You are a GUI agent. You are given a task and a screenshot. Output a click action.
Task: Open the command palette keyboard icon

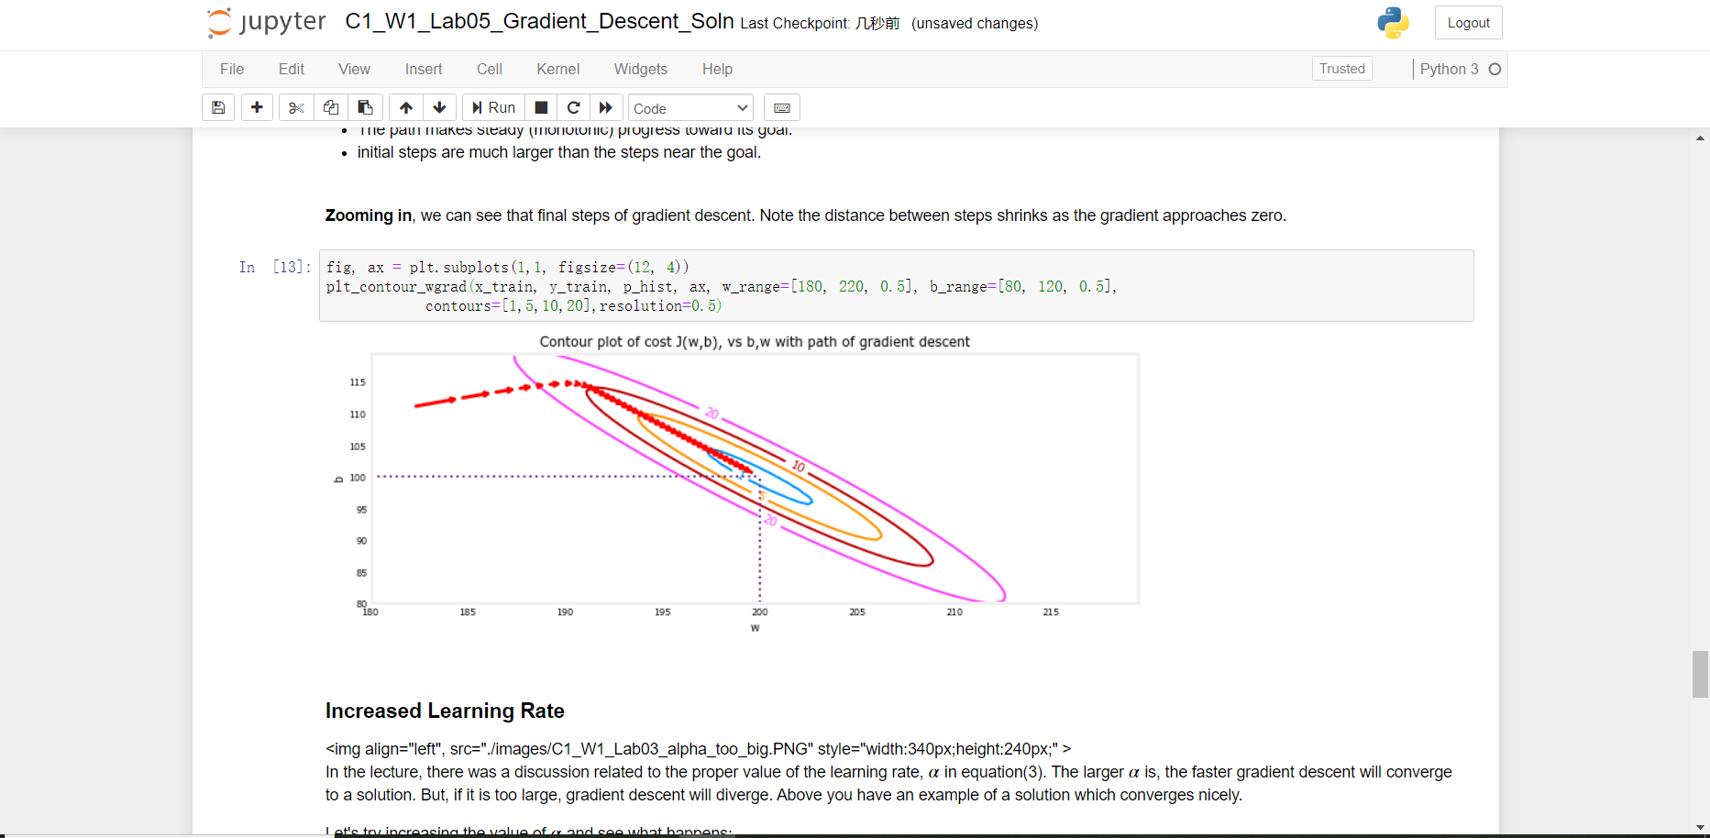coord(781,107)
